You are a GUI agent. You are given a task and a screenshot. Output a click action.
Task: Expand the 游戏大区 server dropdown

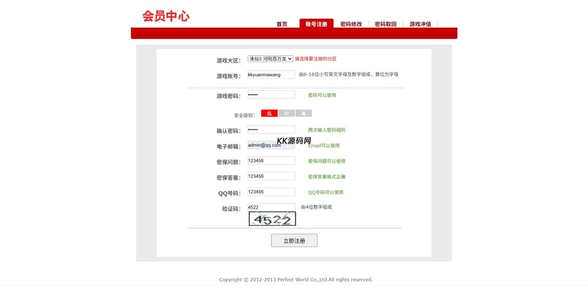(270, 59)
